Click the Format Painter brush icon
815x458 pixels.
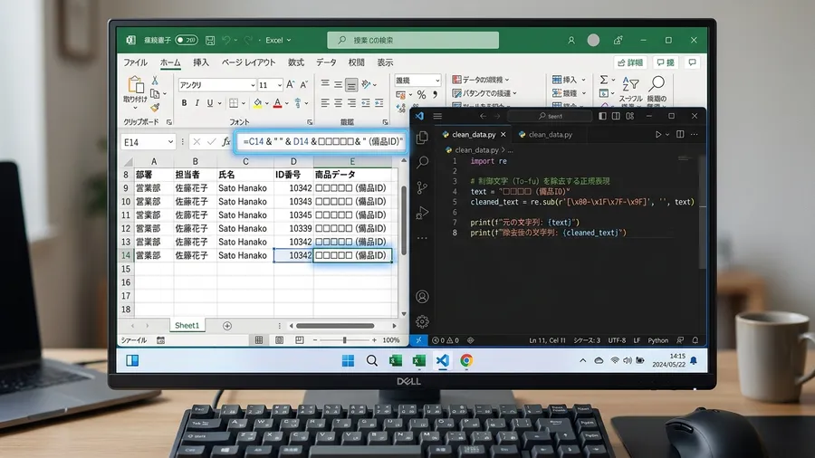(154, 108)
